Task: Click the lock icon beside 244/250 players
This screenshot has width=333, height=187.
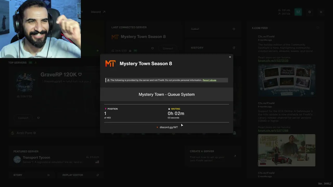Action: pos(130,51)
